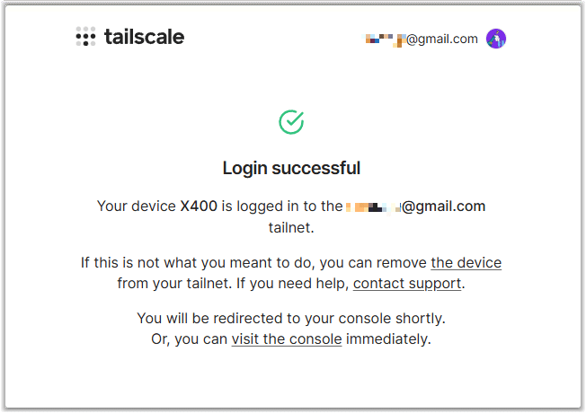Click the "Or, you can" text

tap(190, 339)
